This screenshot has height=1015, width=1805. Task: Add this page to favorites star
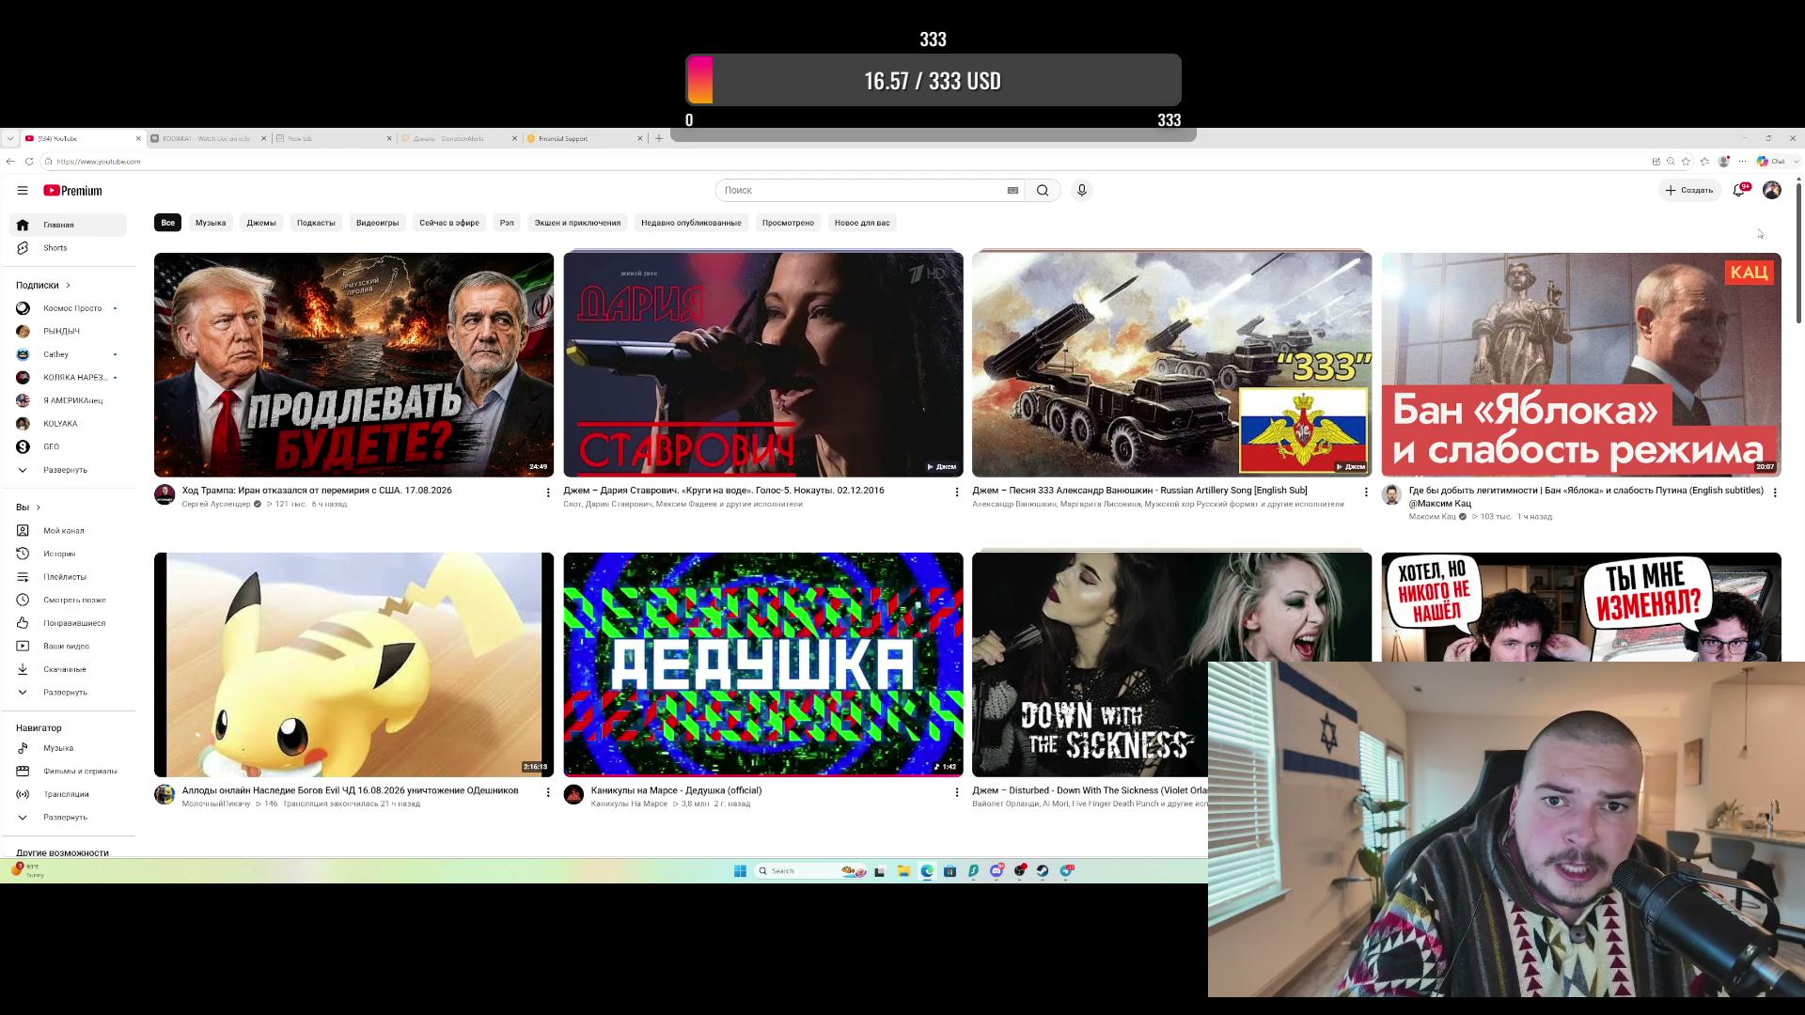tap(1687, 162)
